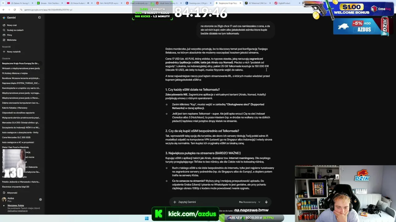Close the 'Zabson ft. Young' tab
Screen dimensions: 396x222
click(32, 3)
